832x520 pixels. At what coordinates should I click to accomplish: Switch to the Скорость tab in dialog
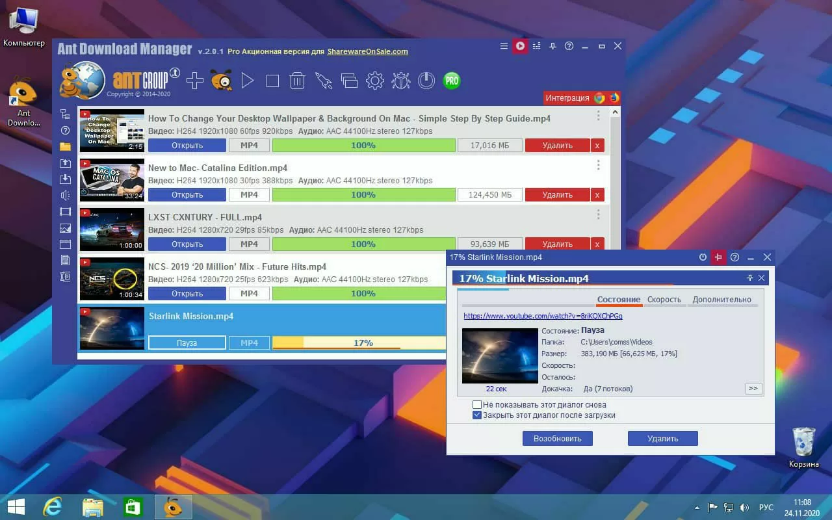664,300
